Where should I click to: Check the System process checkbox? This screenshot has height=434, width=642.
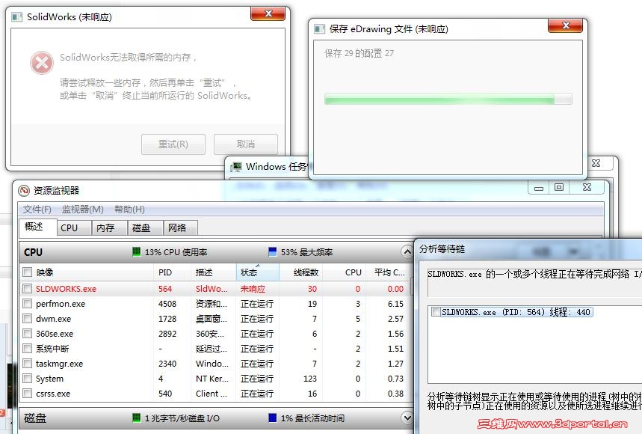(28, 379)
